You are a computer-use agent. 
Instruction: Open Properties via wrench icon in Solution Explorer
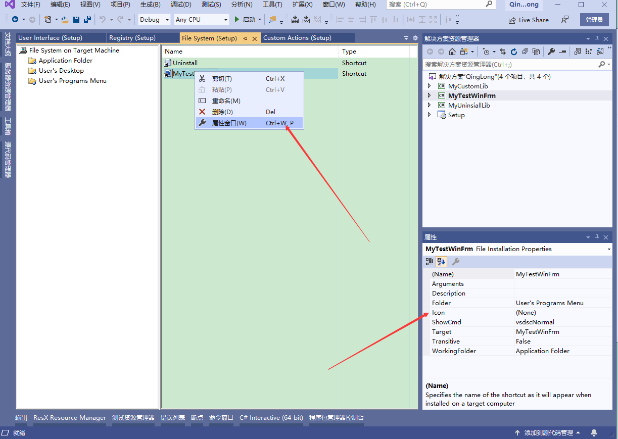tap(552, 51)
